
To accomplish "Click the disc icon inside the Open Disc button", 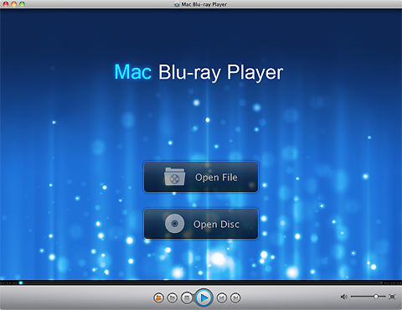I will [174, 224].
